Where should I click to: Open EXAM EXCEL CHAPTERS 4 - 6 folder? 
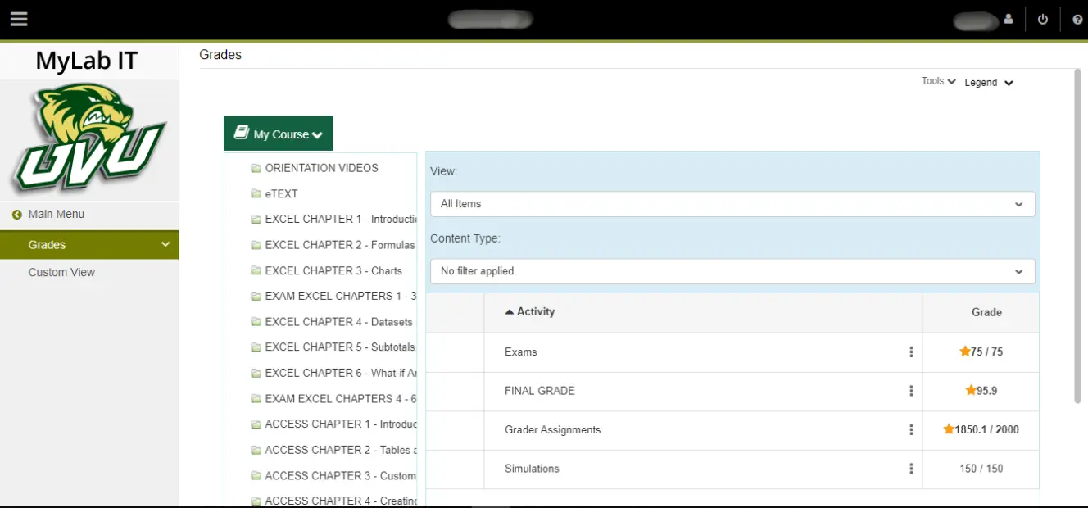pos(340,399)
